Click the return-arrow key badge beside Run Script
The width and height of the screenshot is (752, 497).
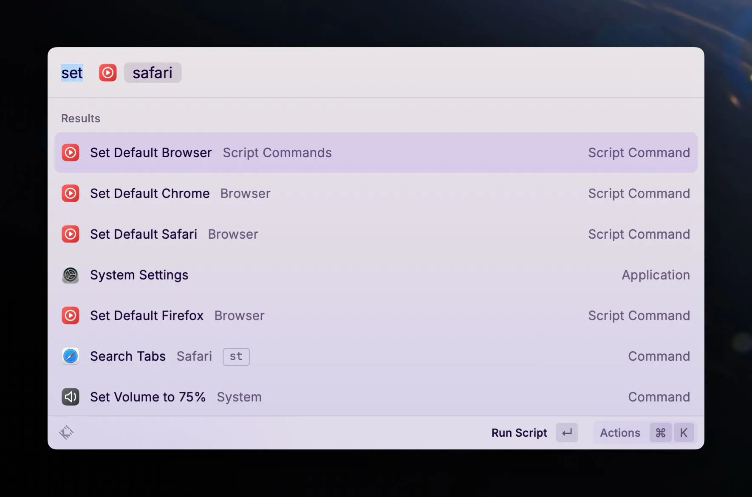(567, 432)
